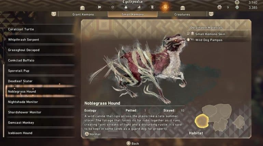Click the Back button

pos(133,143)
